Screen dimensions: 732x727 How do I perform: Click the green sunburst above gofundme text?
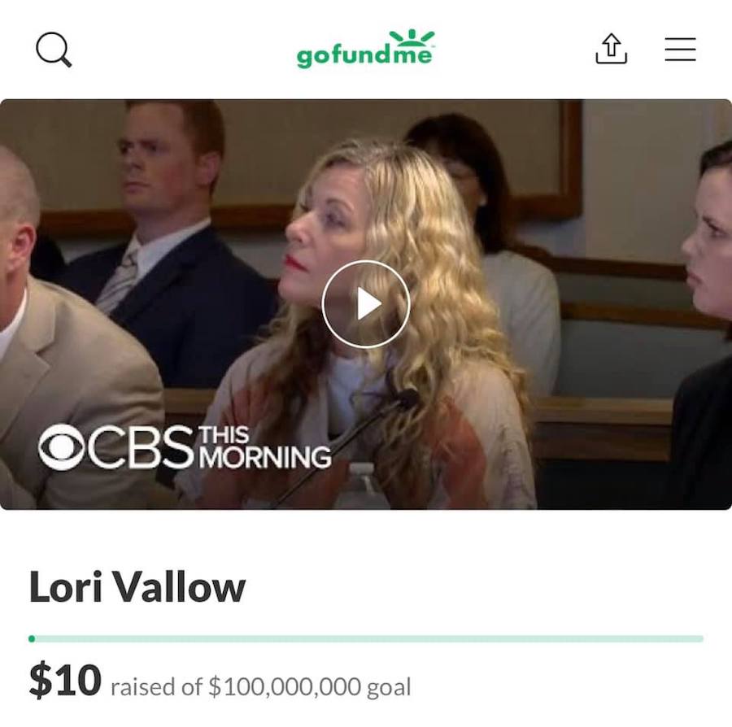pyautogui.click(x=412, y=37)
